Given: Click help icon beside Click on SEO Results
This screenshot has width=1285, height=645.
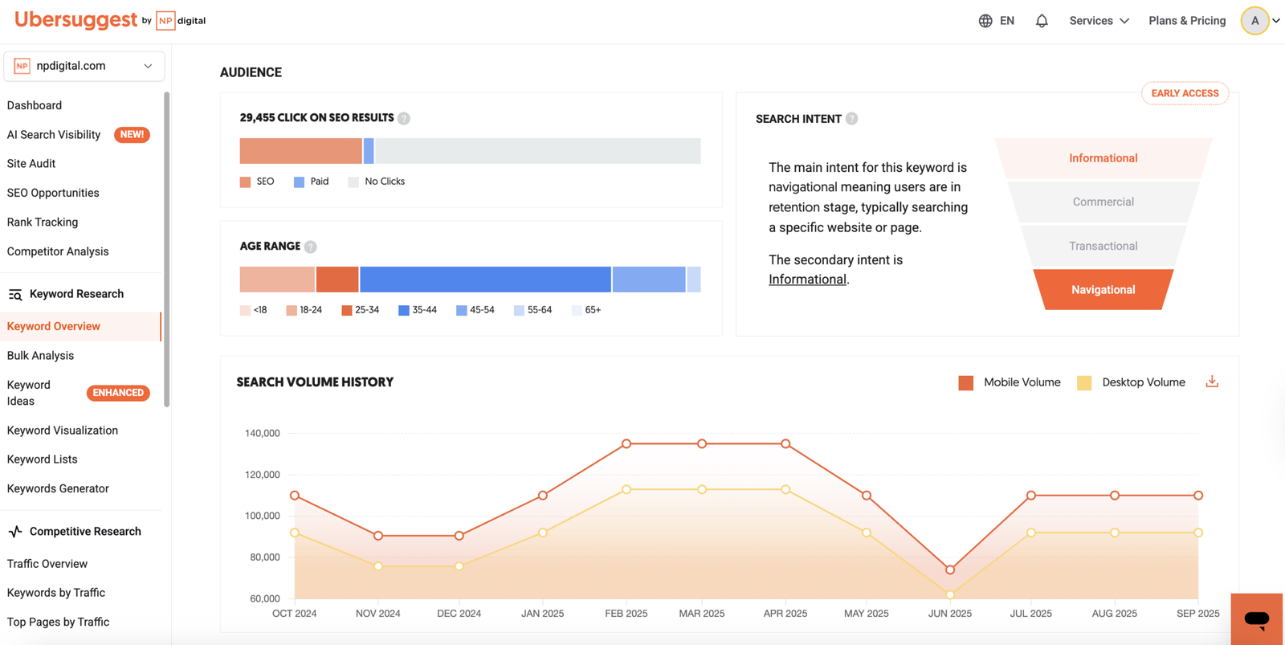Looking at the screenshot, I should (x=404, y=118).
